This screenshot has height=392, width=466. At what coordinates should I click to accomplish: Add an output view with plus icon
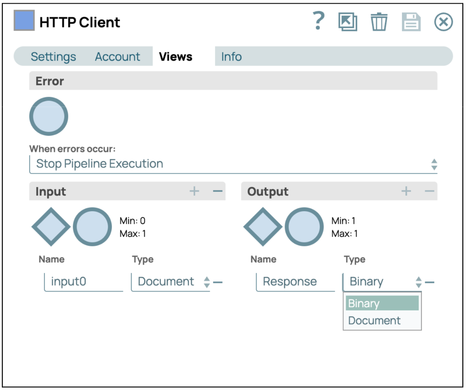coord(406,191)
